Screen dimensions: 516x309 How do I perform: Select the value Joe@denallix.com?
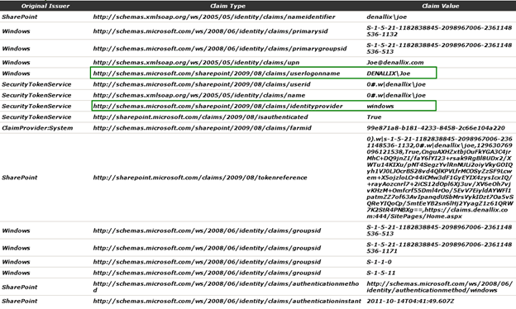pos(395,63)
